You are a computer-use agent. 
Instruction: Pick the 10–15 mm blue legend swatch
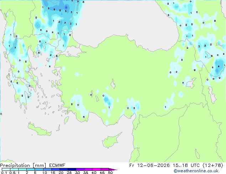pyautogui.click(x=47, y=169)
